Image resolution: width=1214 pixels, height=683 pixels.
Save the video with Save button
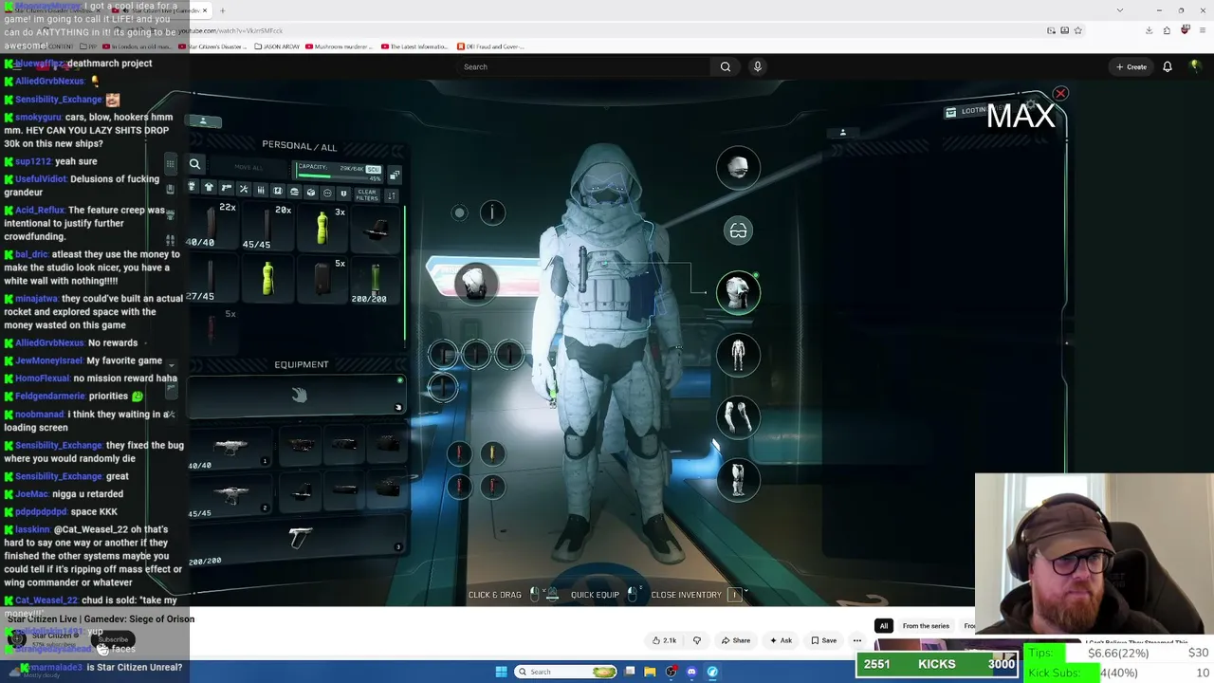point(823,640)
